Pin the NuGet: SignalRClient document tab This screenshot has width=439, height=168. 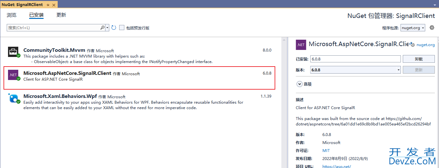[x=48, y=5]
